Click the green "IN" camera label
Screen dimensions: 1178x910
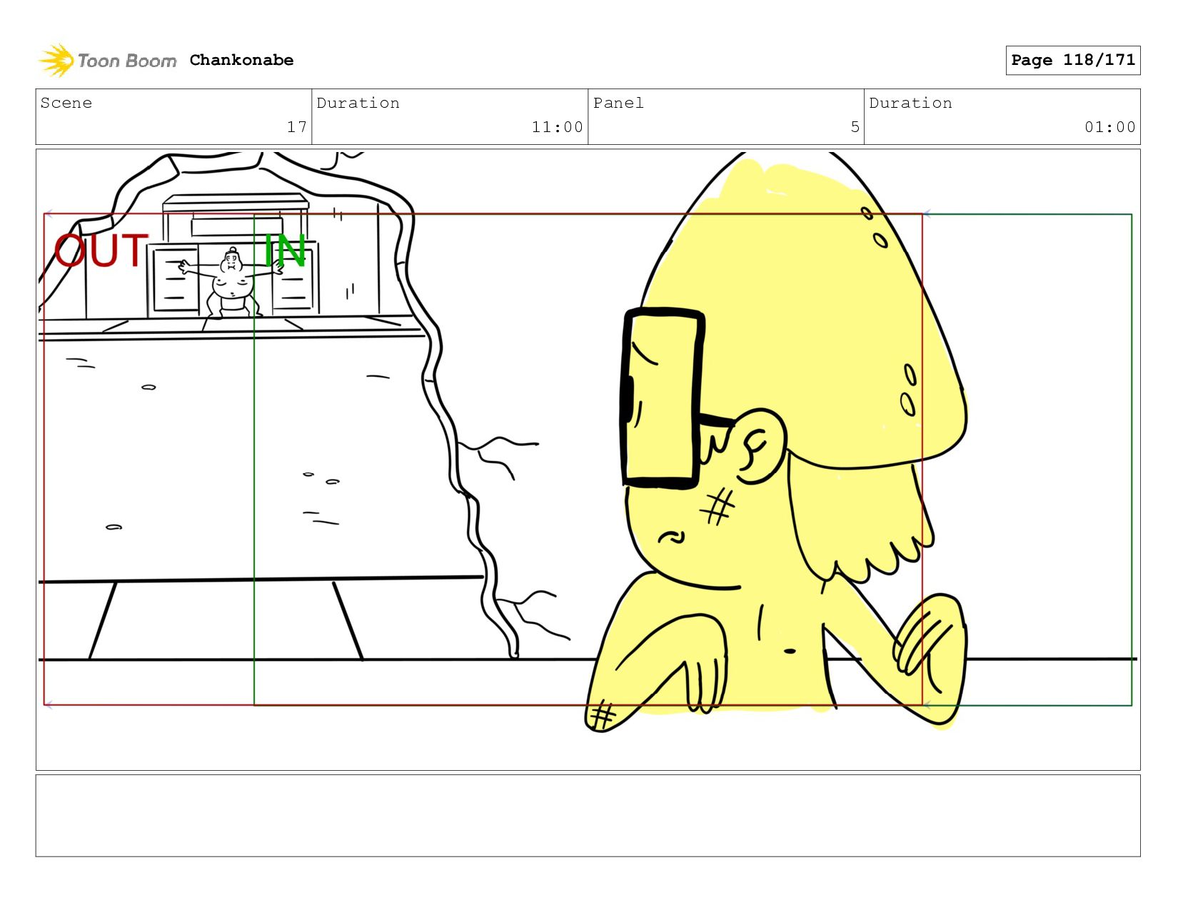286,251
